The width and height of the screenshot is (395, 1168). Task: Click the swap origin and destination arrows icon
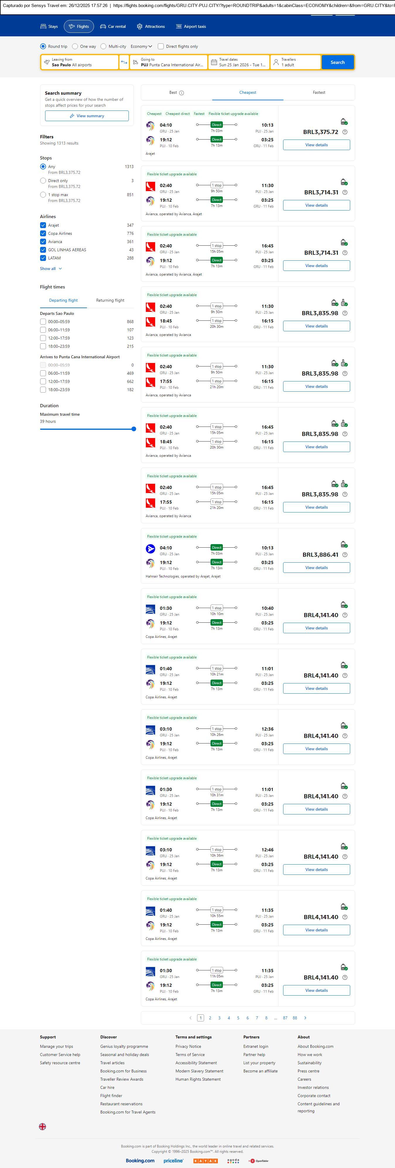pyautogui.click(x=124, y=62)
